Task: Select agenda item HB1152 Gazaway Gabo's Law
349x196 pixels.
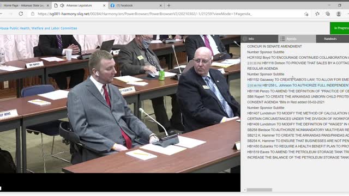Action: [x=298, y=79]
